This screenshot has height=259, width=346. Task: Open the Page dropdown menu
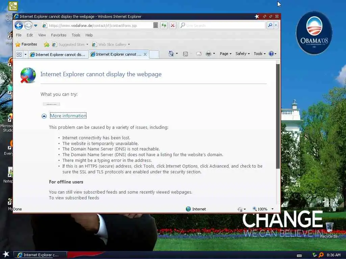(x=225, y=54)
